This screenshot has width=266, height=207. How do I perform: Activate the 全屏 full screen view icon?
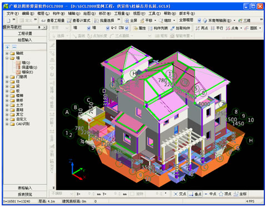[131, 21]
